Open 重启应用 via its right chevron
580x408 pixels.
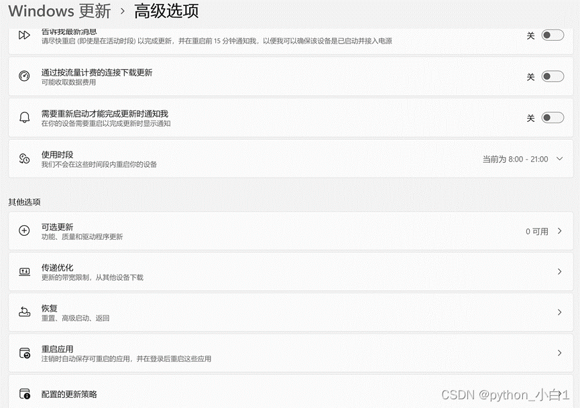click(560, 353)
